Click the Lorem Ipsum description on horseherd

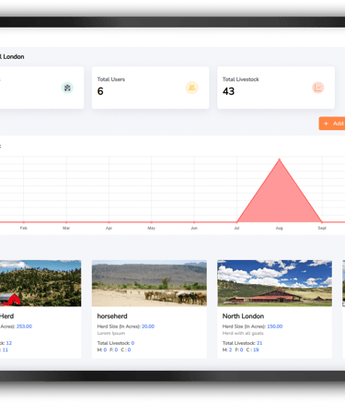(x=111, y=333)
